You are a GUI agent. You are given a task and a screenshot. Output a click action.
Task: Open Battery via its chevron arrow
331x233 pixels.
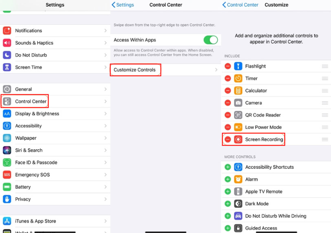click(106, 187)
